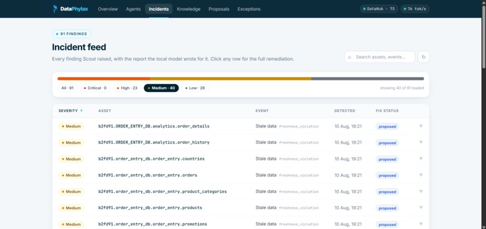Viewport: 486px width, 229px height.
Task: Click detected time in order_history row
Action: pos(348,142)
